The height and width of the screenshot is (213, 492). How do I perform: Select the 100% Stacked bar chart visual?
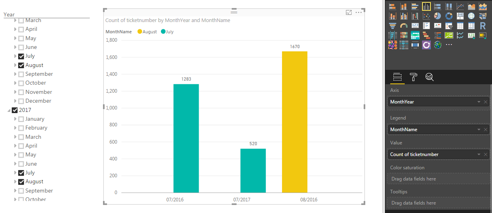pos(438,6)
